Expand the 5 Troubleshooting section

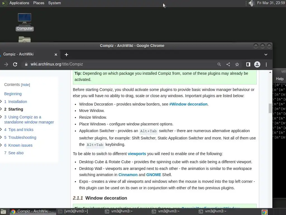pos(1,137)
